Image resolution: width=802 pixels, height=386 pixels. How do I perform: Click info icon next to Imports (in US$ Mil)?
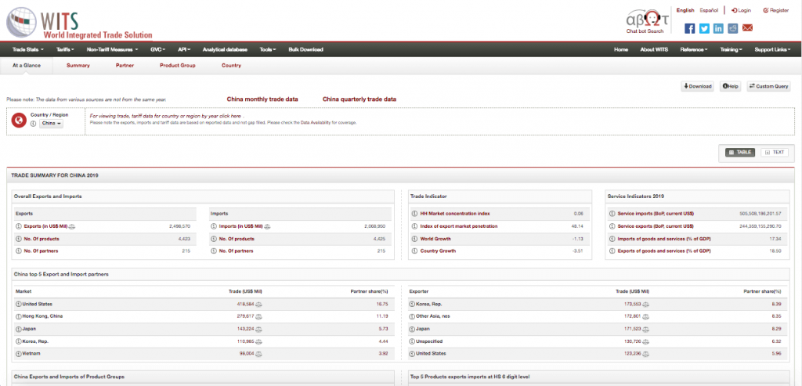pos(214,226)
